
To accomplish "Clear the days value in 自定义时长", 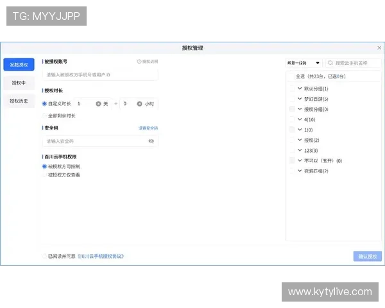I will (98, 104).
